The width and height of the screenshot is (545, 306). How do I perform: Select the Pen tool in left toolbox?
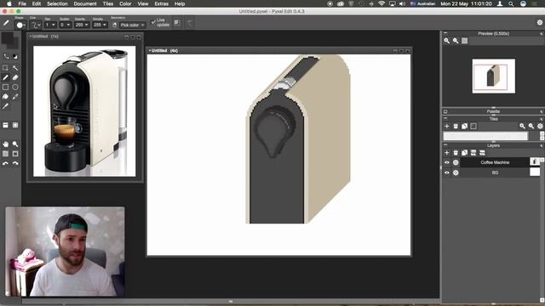[x=6, y=77]
